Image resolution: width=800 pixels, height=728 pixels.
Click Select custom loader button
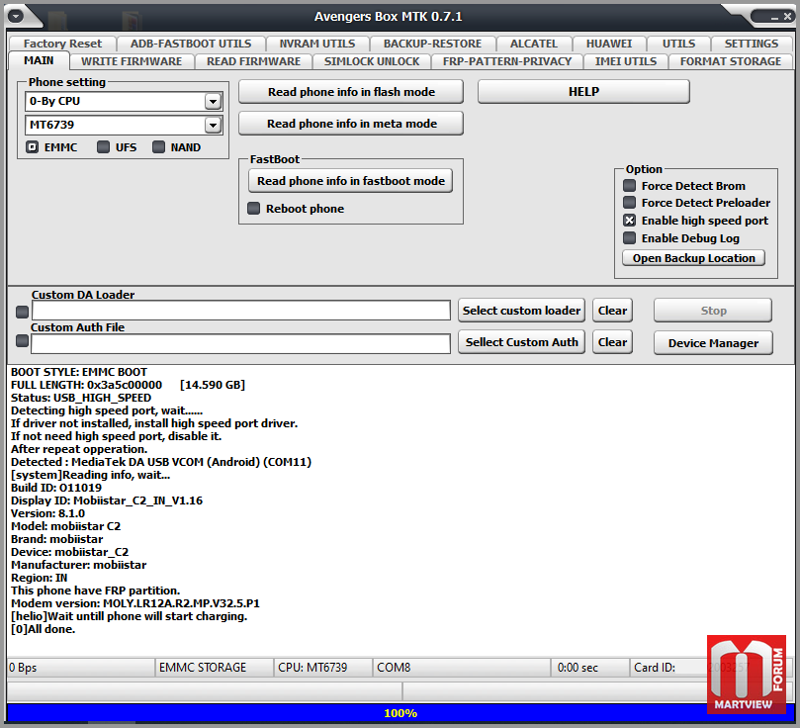coord(521,311)
